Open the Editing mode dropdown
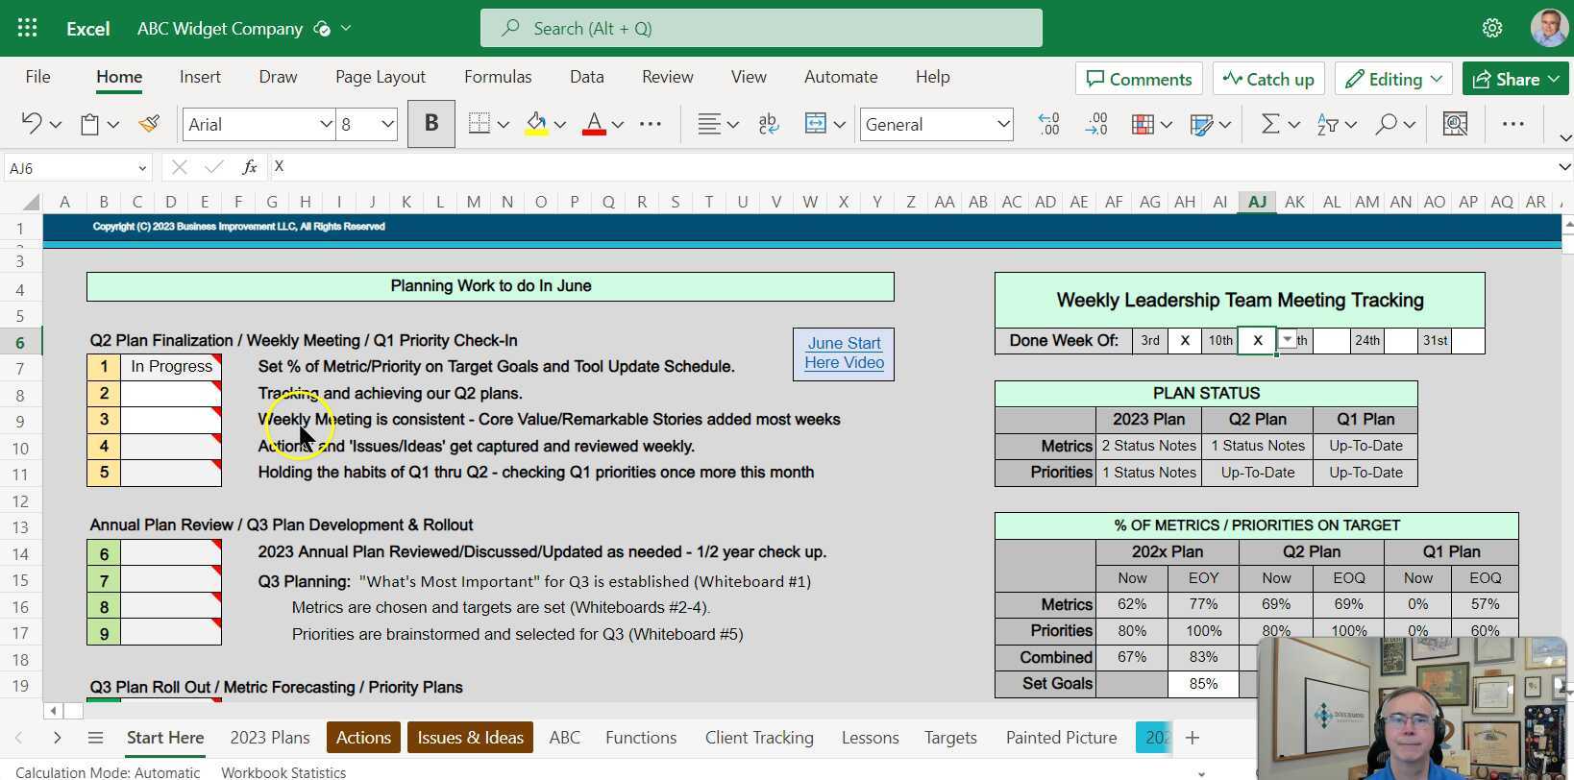Viewport: 1574px width, 780px height. (1394, 79)
